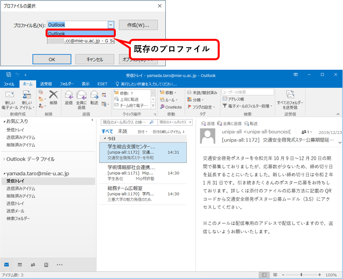
Task: Click 転送 in the reading pane
Action: [x=251, y=124]
